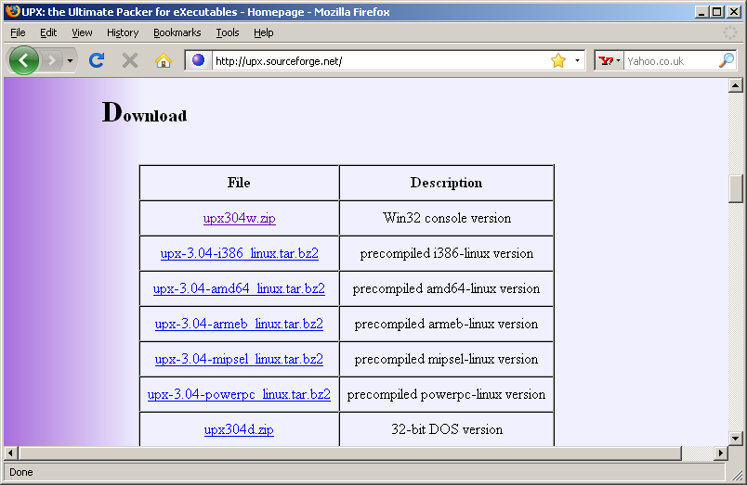The image size is (747, 485).
Task: Click the Reload page icon
Action: (96, 60)
